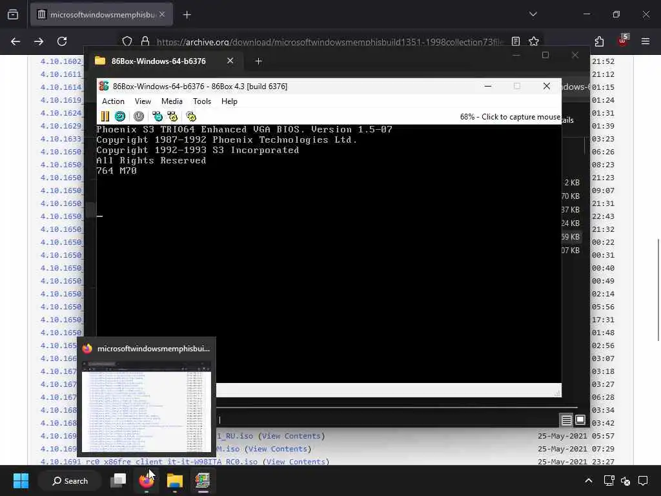This screenshot has height=496, width=661.
Task: Click the archive.org URL address field
Action: click(x=330, y=42)
